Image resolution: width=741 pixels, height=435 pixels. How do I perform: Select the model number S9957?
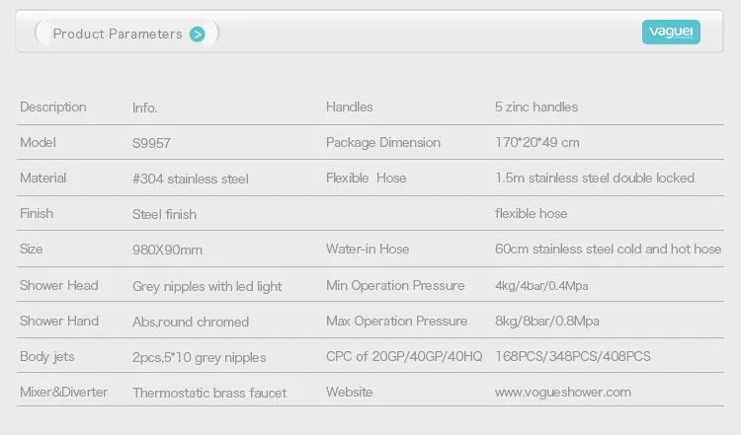[151, 143]
